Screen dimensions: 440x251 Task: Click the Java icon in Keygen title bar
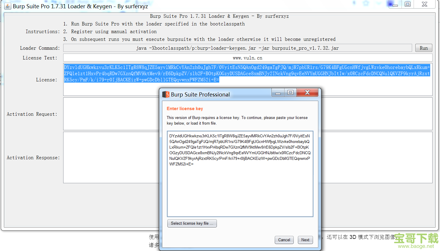click(x=8, y=6)
